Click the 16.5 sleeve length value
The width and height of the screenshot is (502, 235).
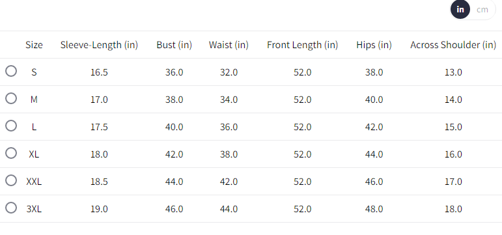(99, 72)
